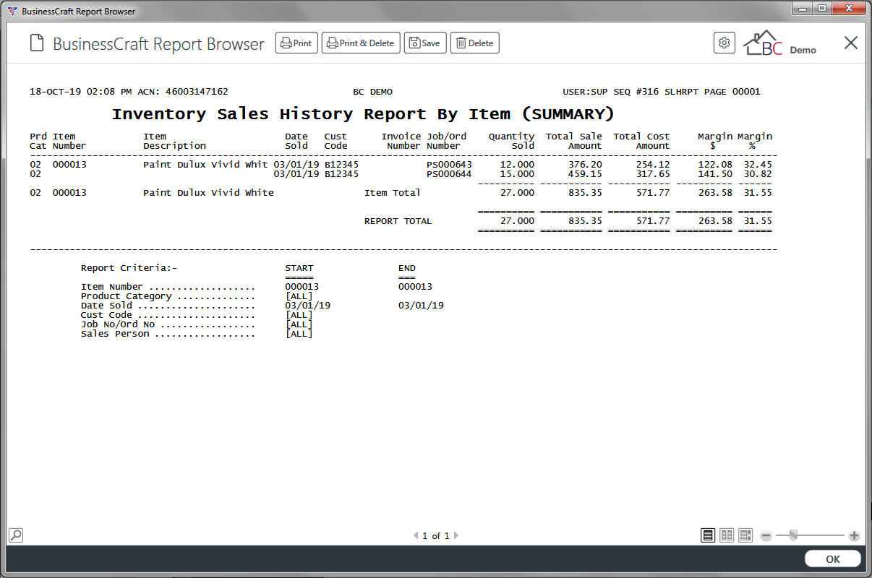Image resolution: width=872 pixels, height=578 pixels.
Task: Click the 'Cust Code' column header
Action: tap(336, 141)
